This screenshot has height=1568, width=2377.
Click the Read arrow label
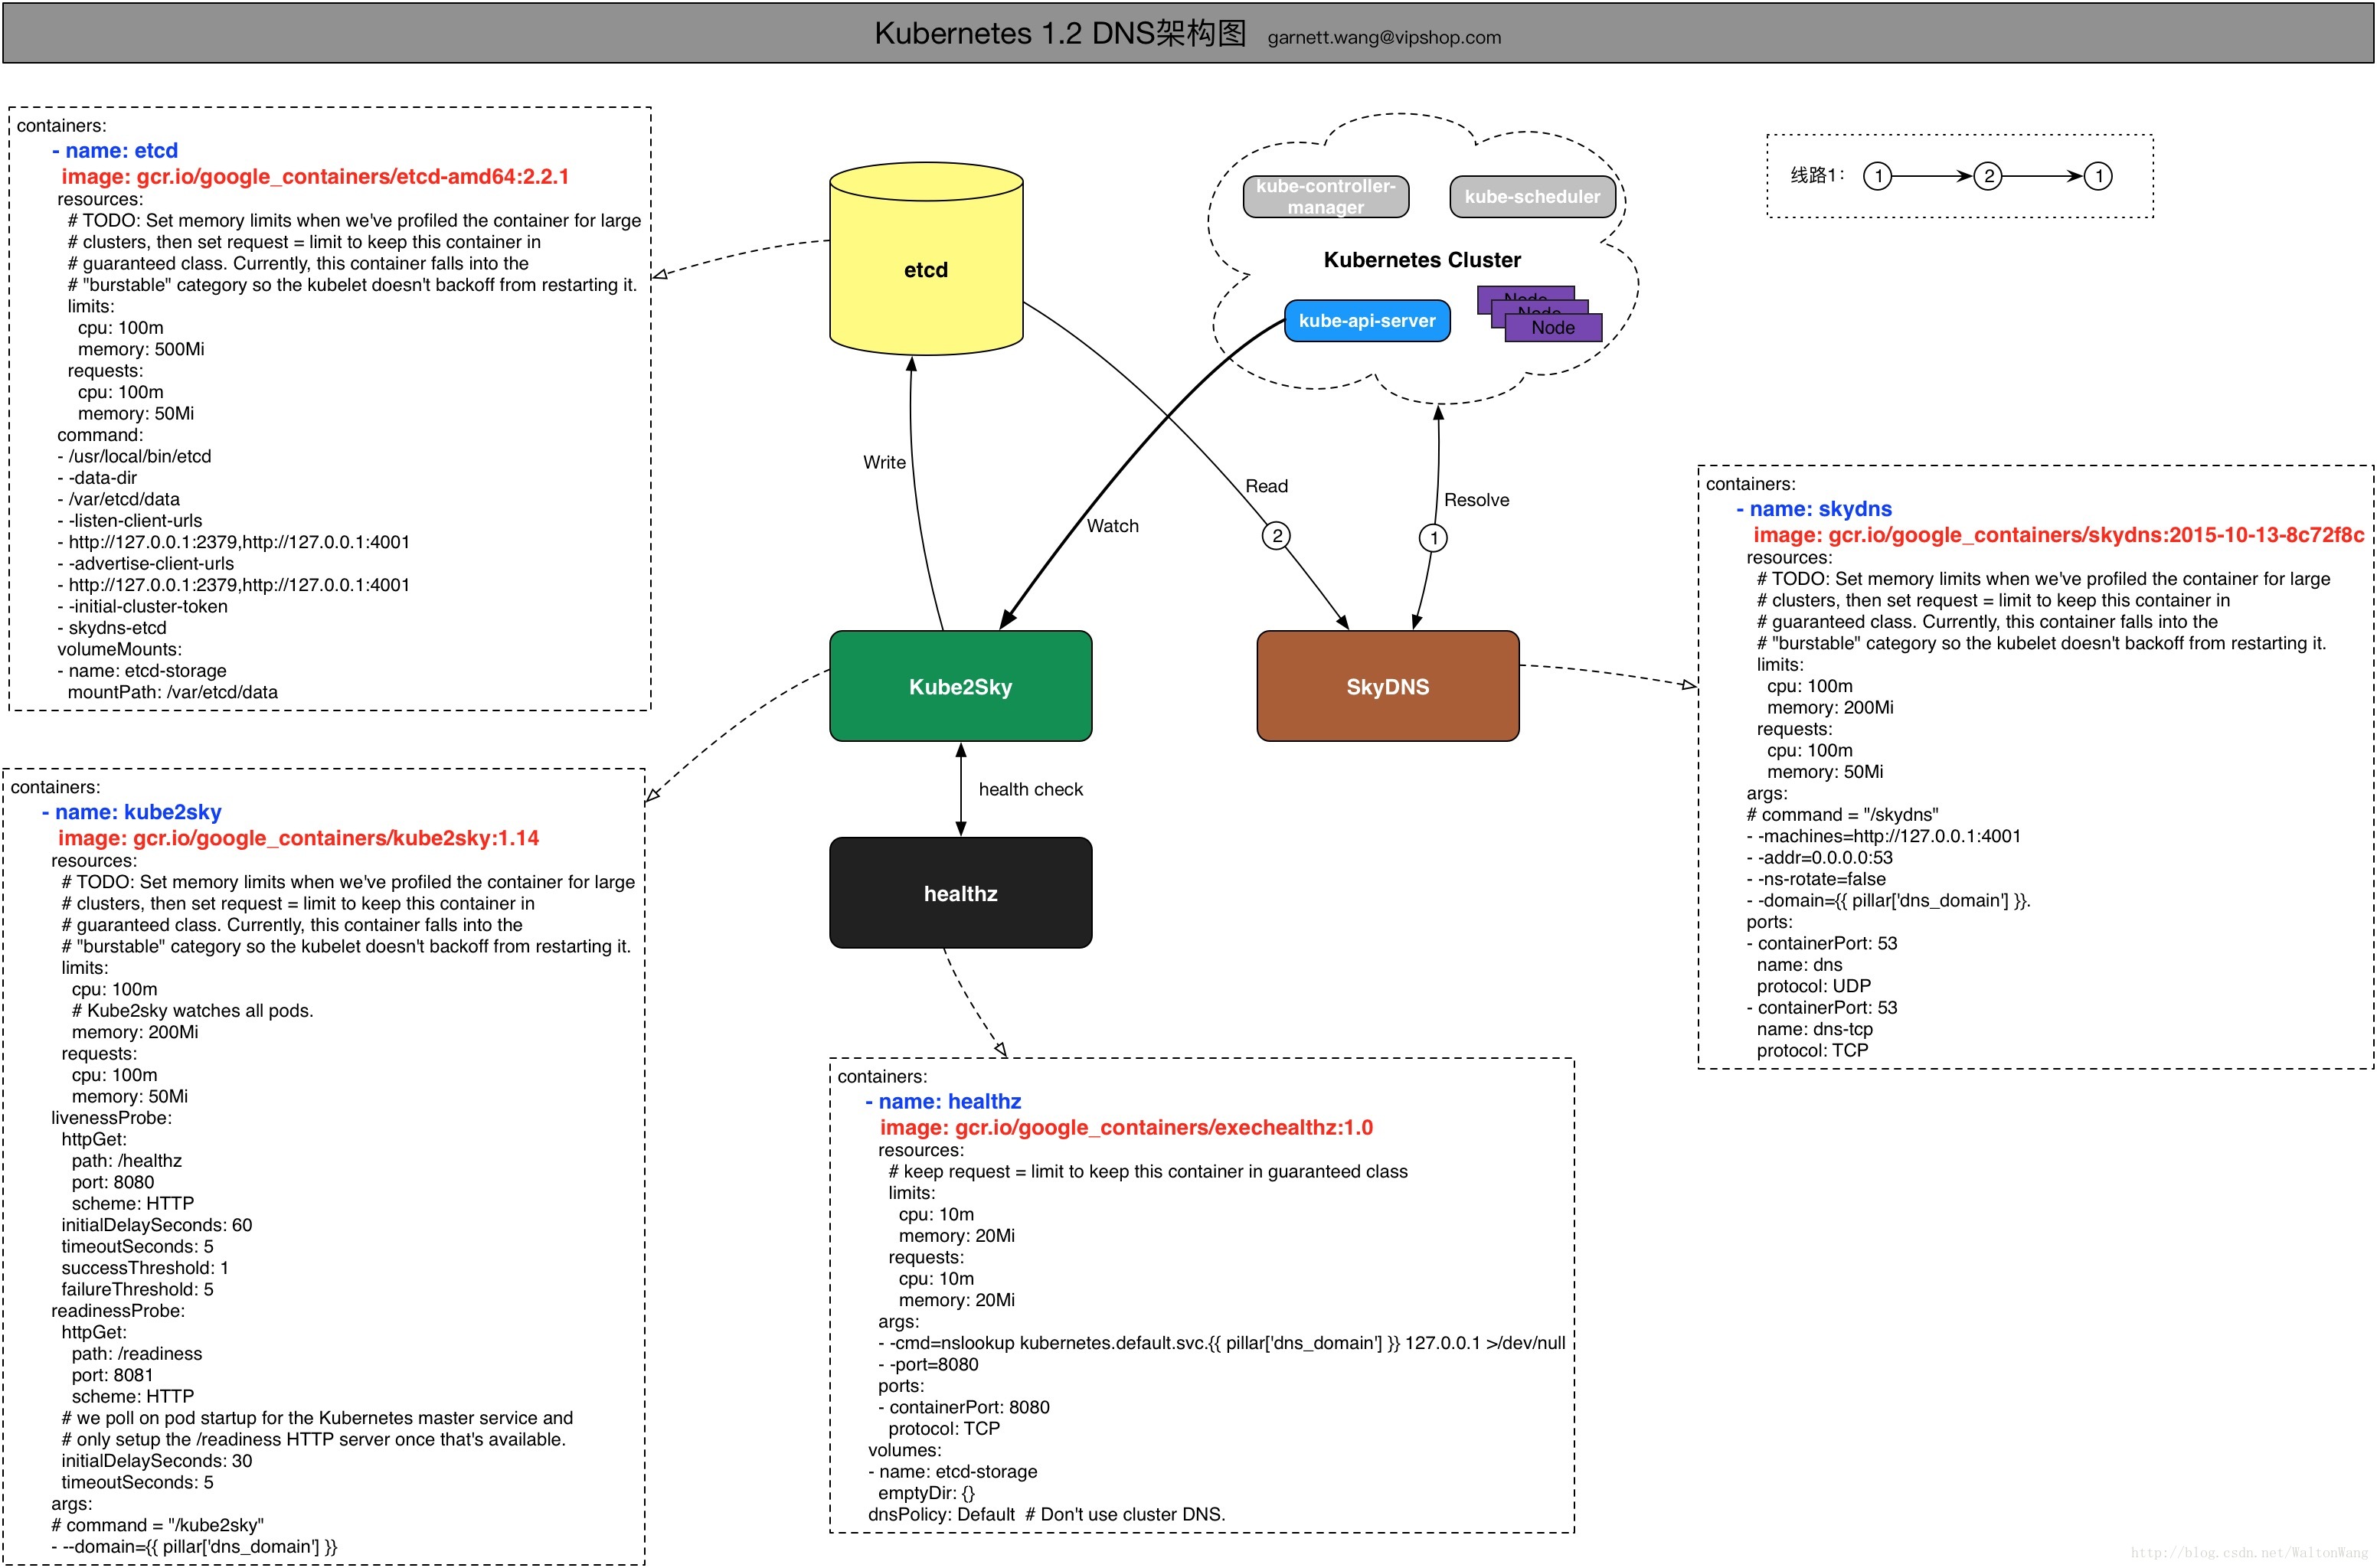click(1266, 486)
